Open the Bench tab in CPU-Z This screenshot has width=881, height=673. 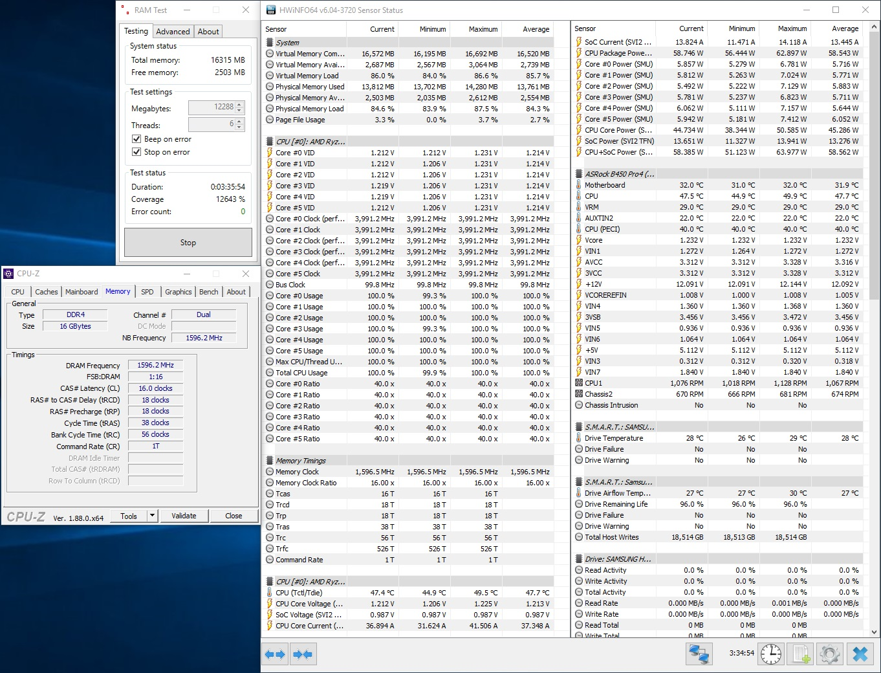tap(208, 292)
